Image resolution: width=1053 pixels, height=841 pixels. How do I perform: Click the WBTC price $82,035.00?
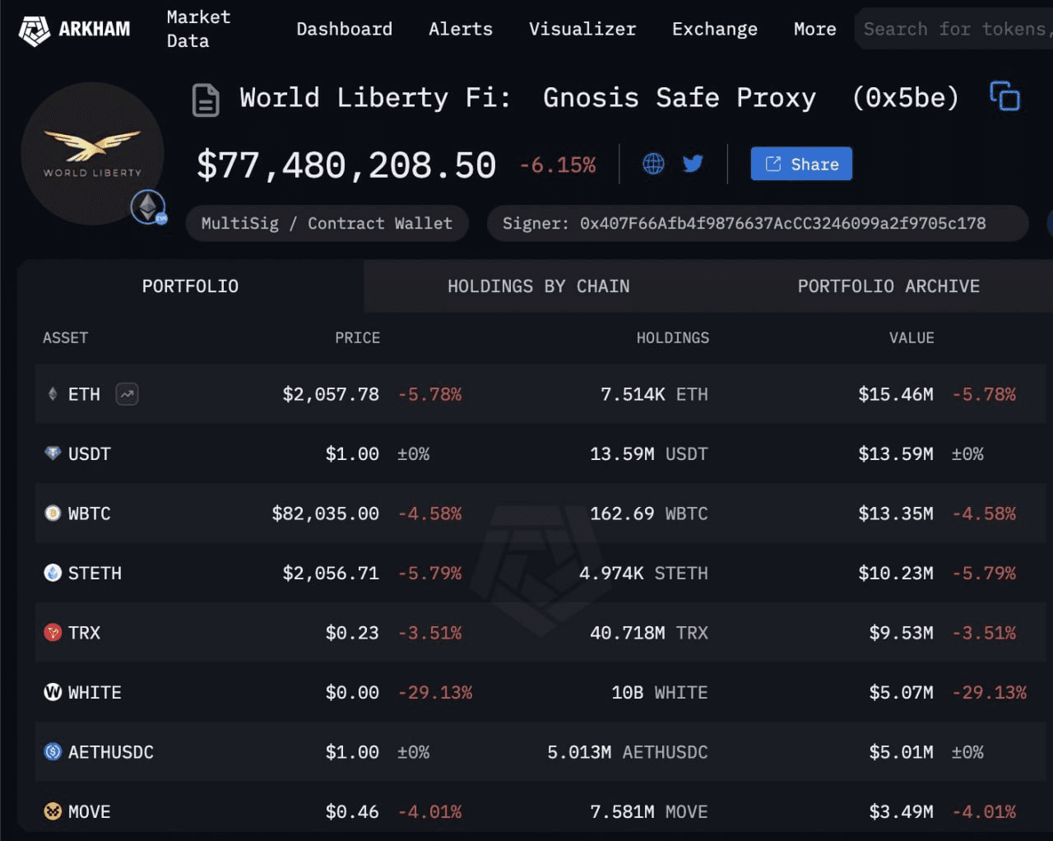326,513
